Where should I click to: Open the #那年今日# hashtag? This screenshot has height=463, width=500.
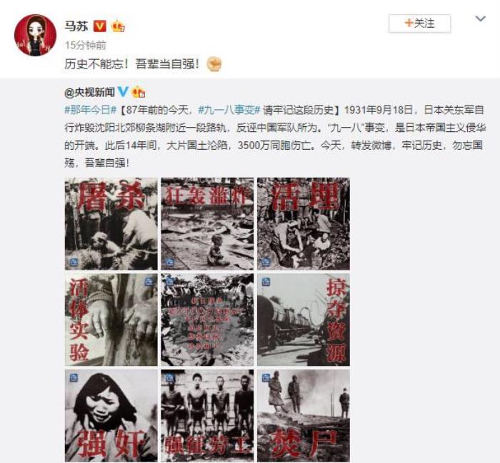(x=91, y=110)
